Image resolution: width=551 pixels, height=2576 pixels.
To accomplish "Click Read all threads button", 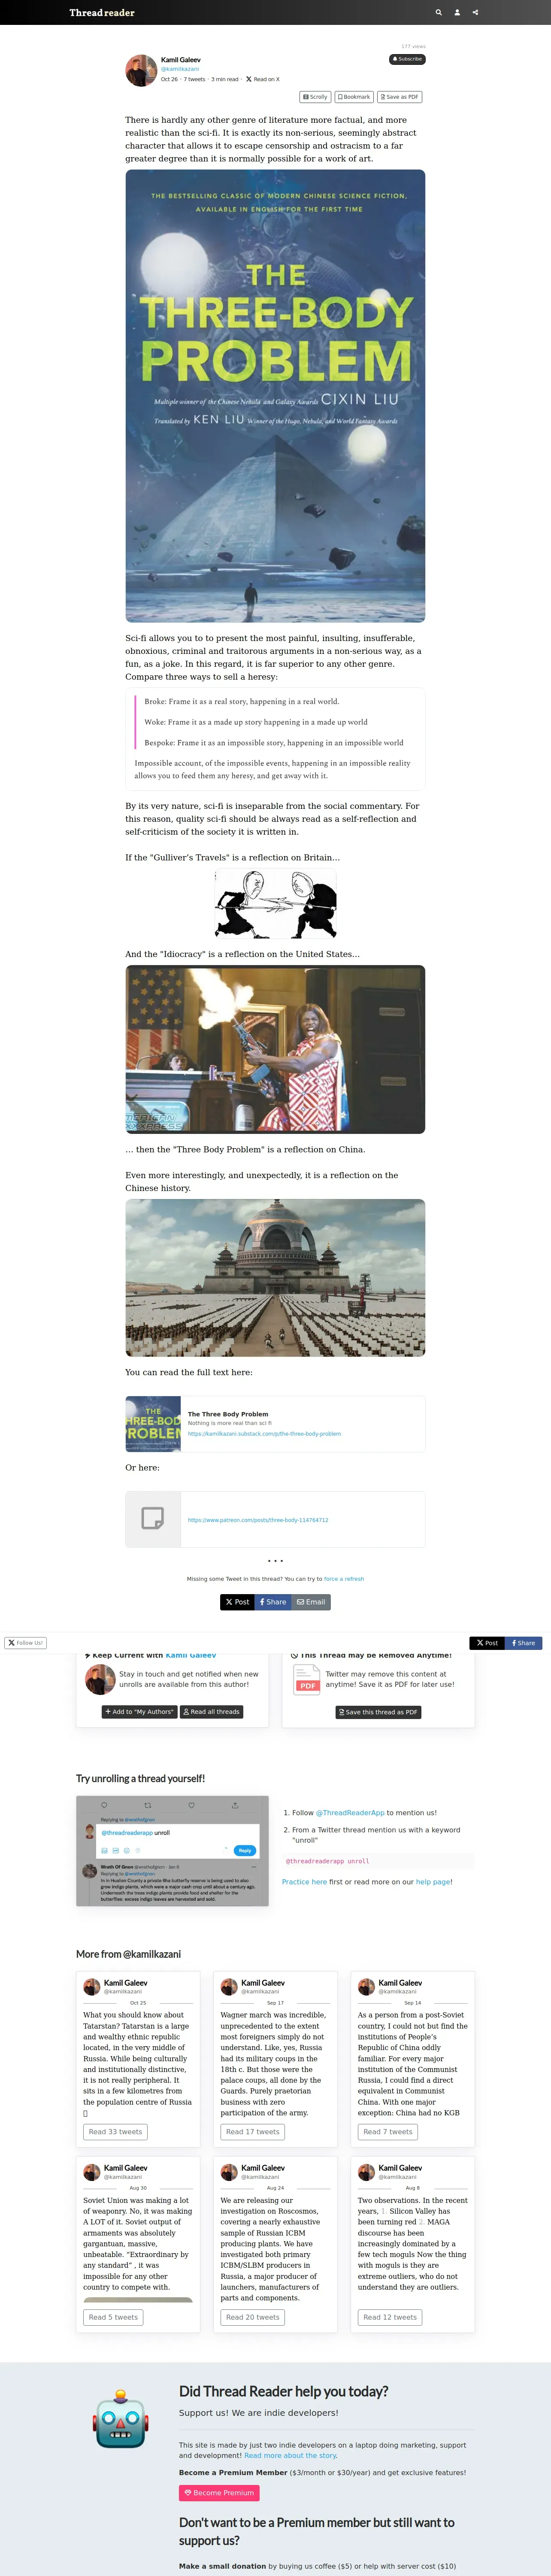I will tap(211, 1712).
